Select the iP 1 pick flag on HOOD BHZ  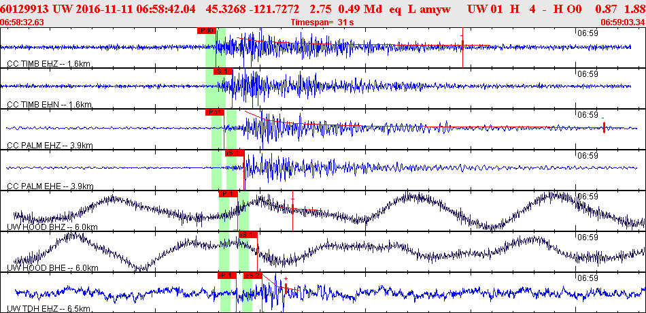coord(228,194)
